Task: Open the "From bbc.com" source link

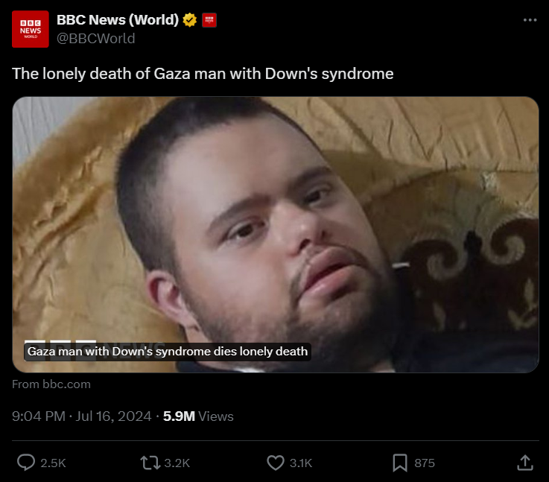Action: tap(51, 384)
